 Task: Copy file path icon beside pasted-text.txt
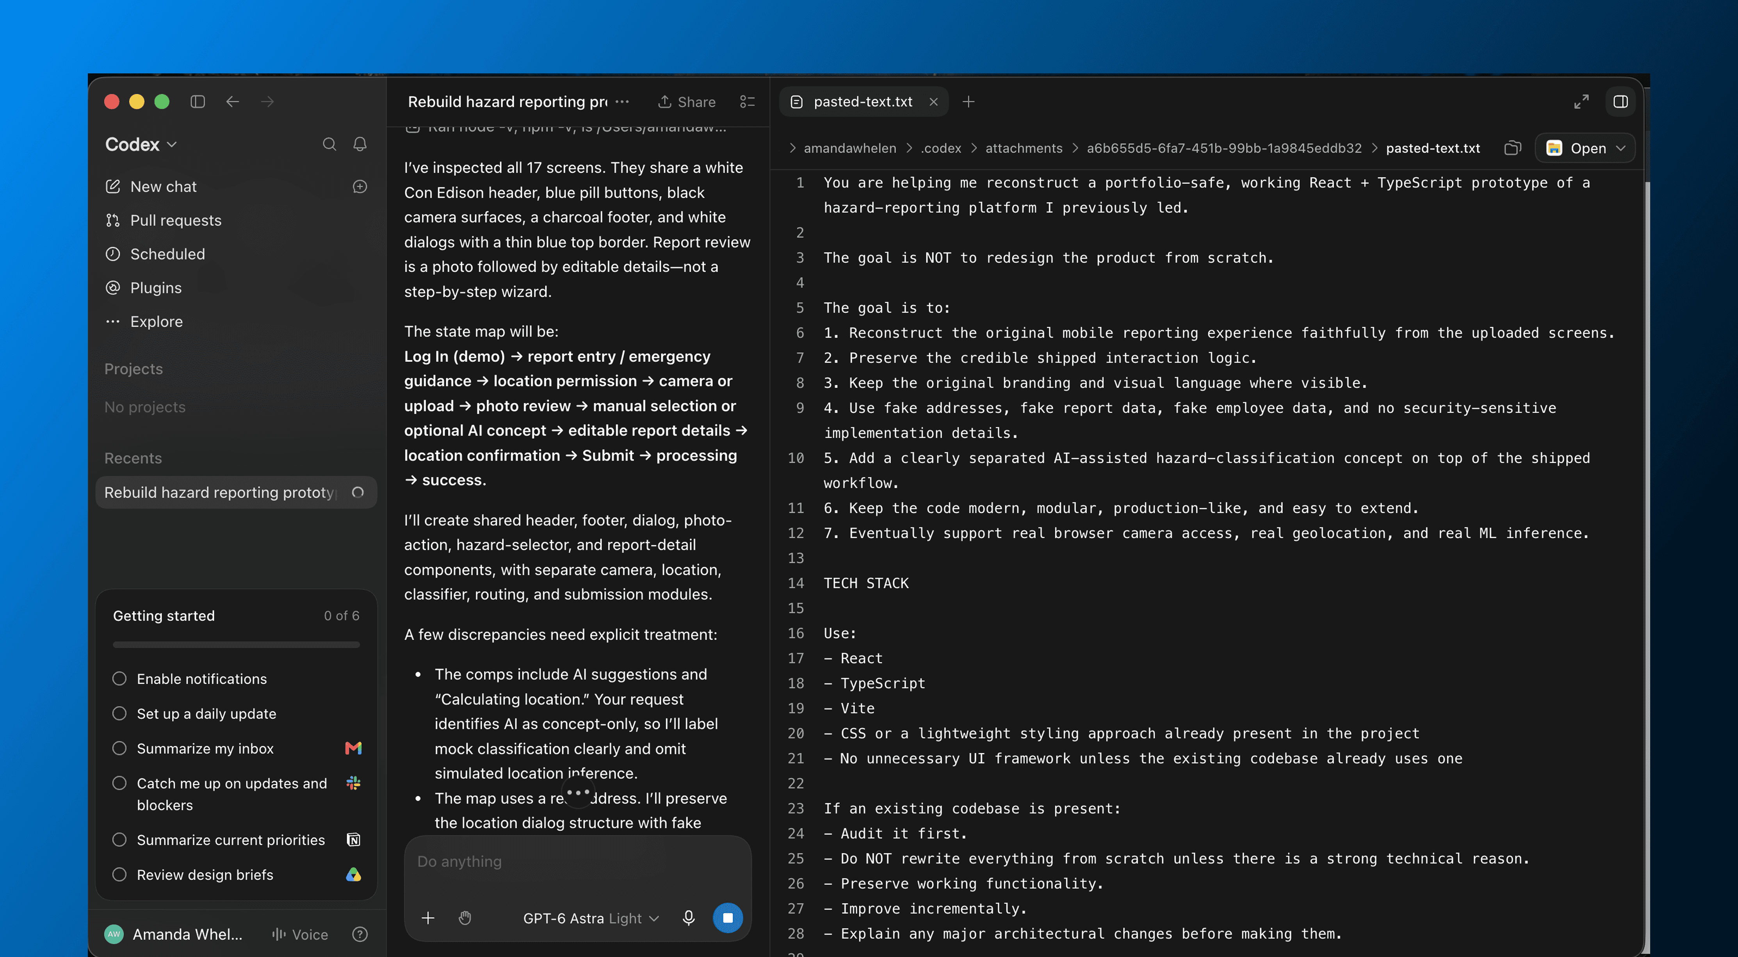pos(1513,148)
